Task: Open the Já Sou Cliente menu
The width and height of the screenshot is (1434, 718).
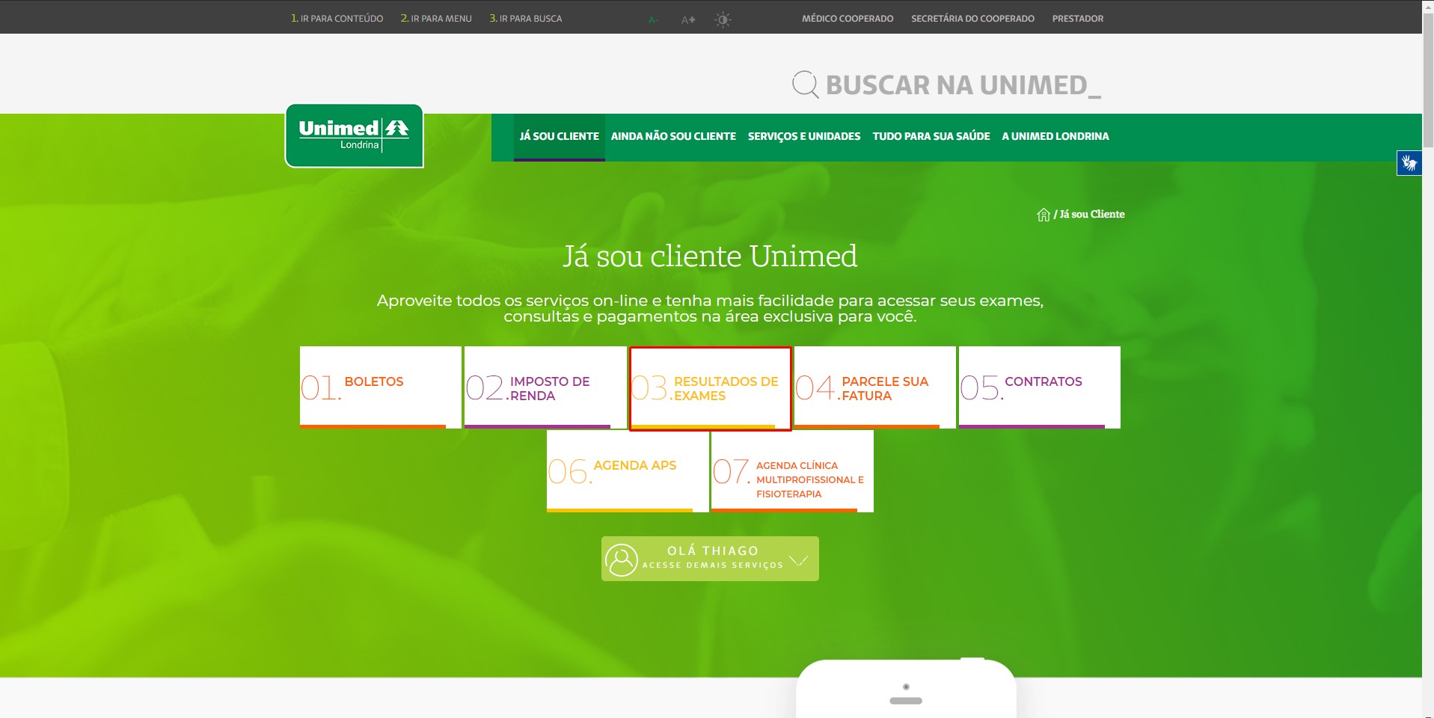Action: pos(560,137)
